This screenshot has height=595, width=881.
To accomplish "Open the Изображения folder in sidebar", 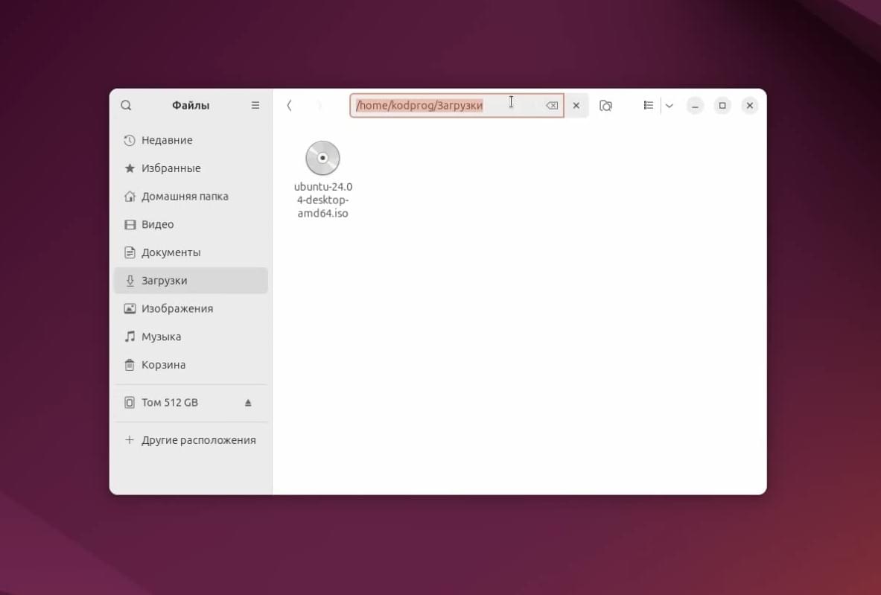I will click(x=191, y=308).
